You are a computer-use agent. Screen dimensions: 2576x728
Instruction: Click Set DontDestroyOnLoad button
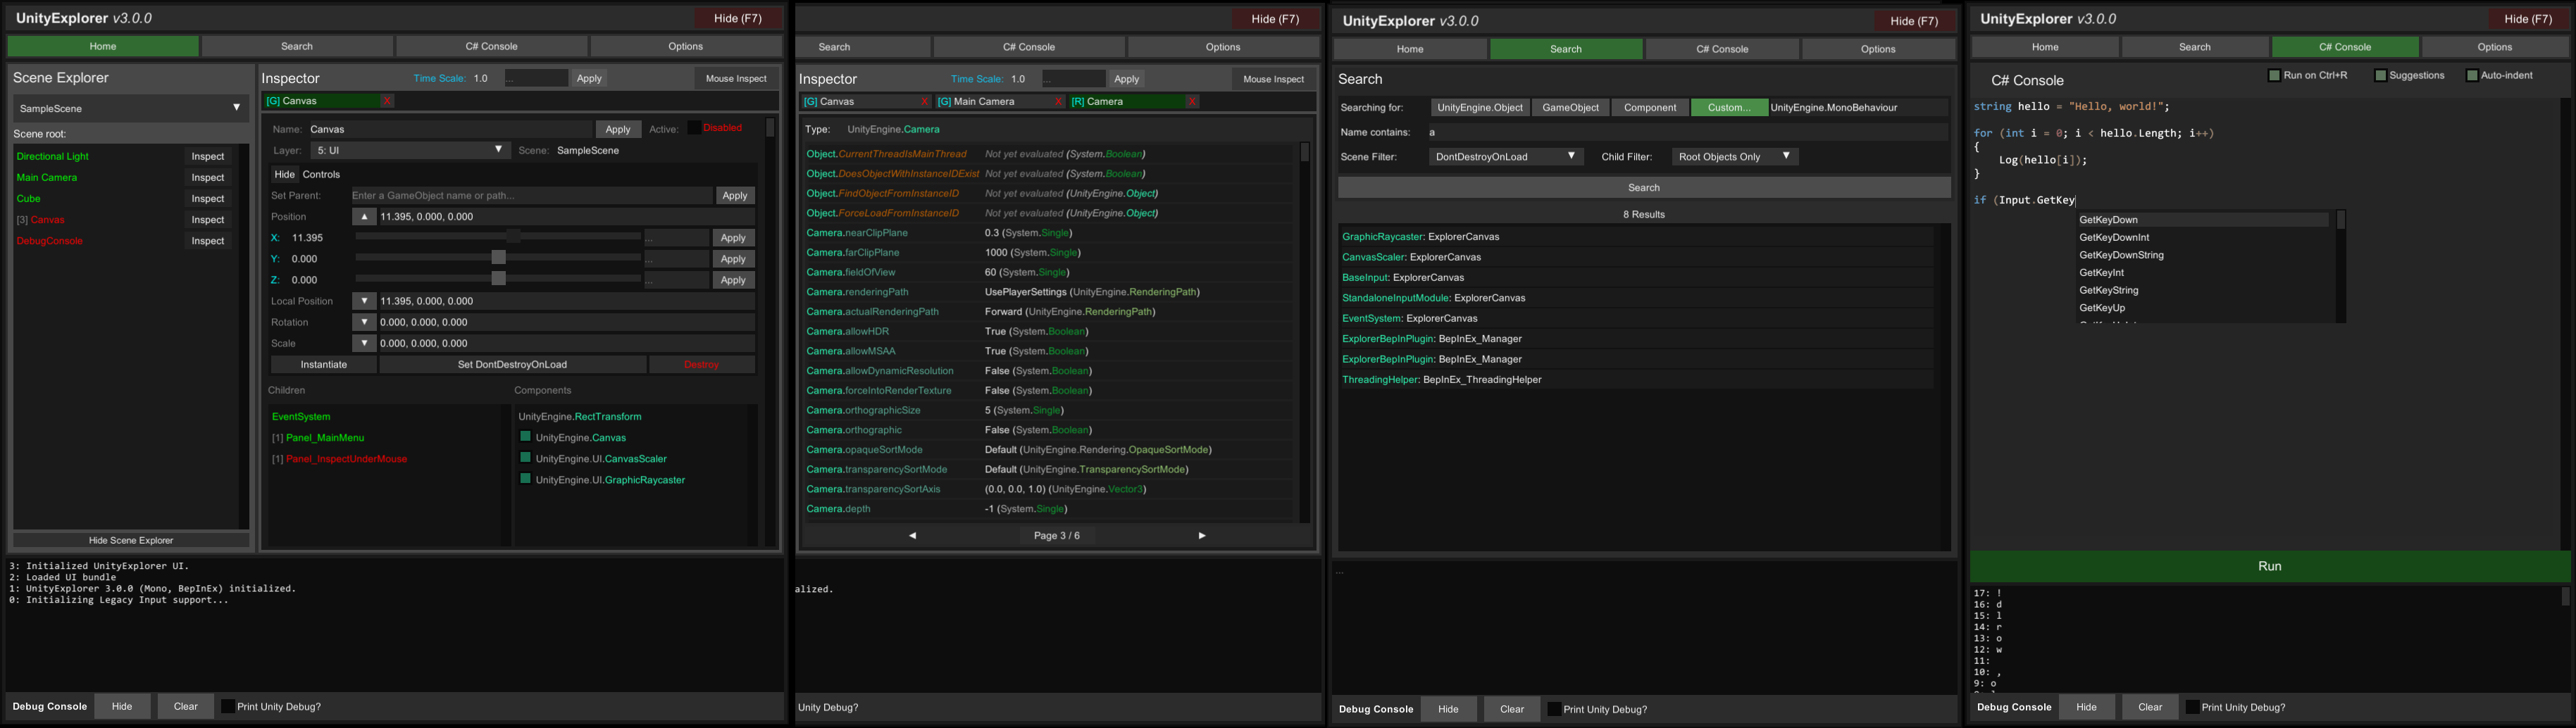click(512, 365)
